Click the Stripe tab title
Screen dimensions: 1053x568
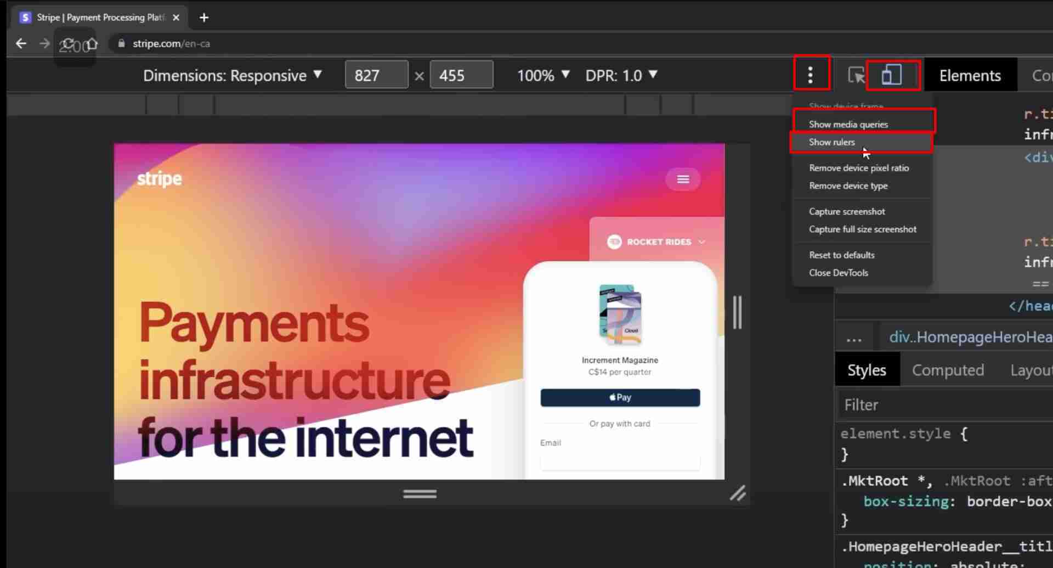coord(101,18)
